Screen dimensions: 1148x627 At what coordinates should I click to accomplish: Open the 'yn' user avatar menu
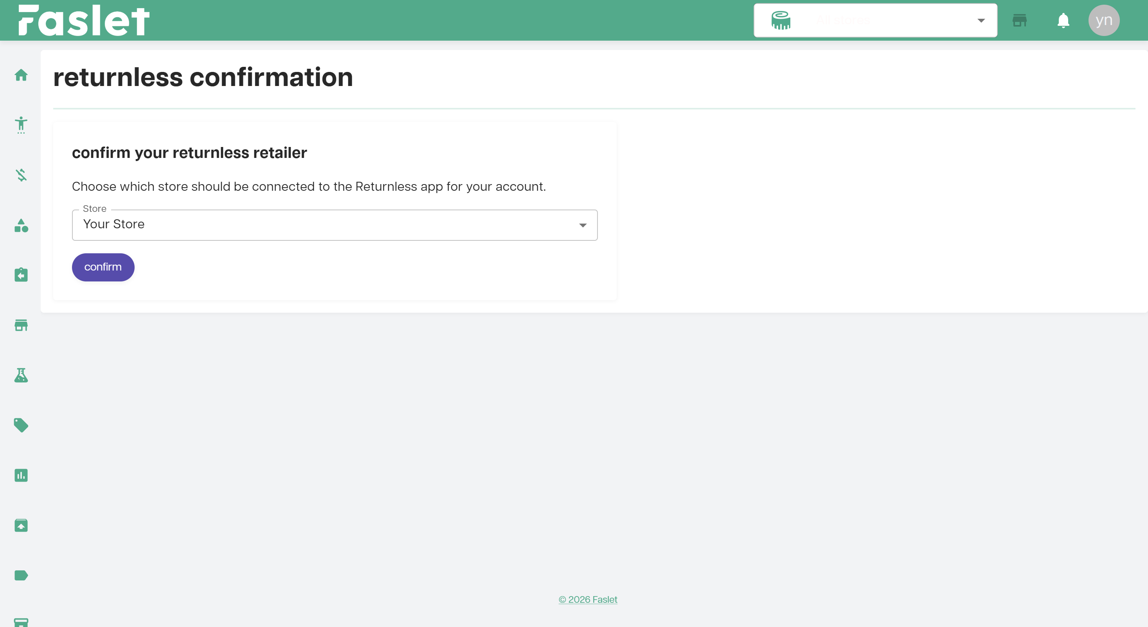click(1104, 20)
